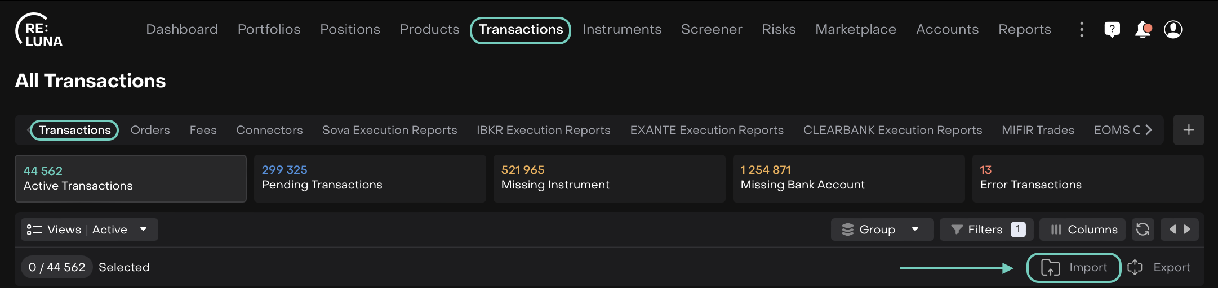
Task: Open the notifications bell
Action: click(x=1143, y=29)
